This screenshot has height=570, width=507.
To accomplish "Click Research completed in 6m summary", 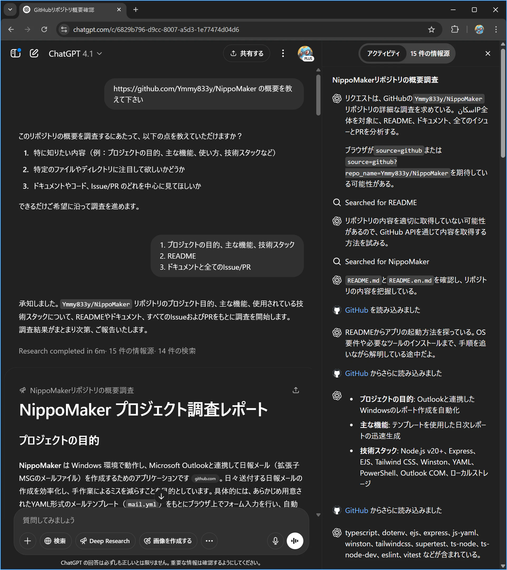I will tap(107, 351).
